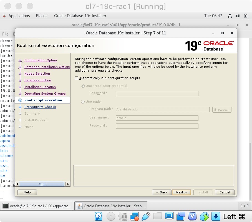Image resolution: width=252 pixels, height=222 pixels.
Task: Click the VirtualBox keyboard capture arrow icon
Action: coord(216,216)
